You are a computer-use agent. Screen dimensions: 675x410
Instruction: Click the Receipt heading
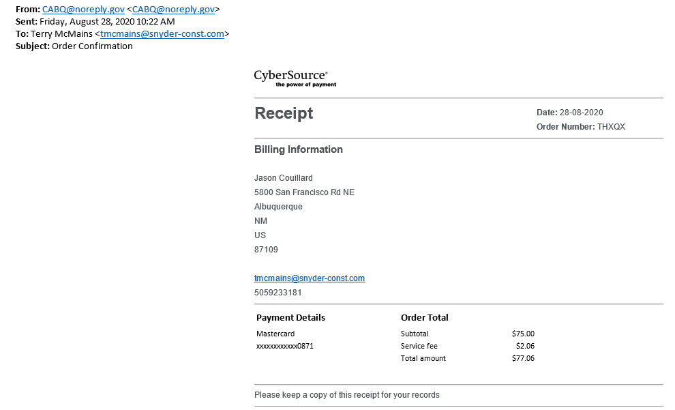284,113
